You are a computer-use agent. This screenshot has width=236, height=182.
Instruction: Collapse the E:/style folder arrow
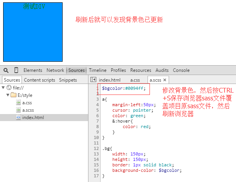(7, 95)
